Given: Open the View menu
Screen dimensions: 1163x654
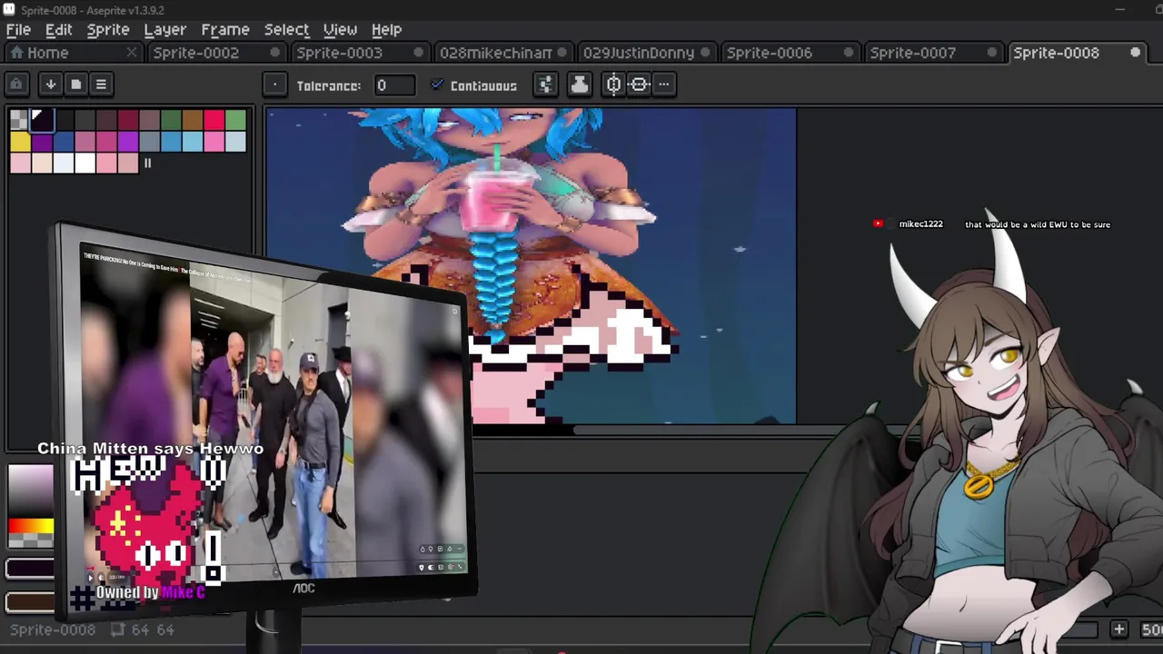Looking at the screenshot, I should [x=340, y=29].
